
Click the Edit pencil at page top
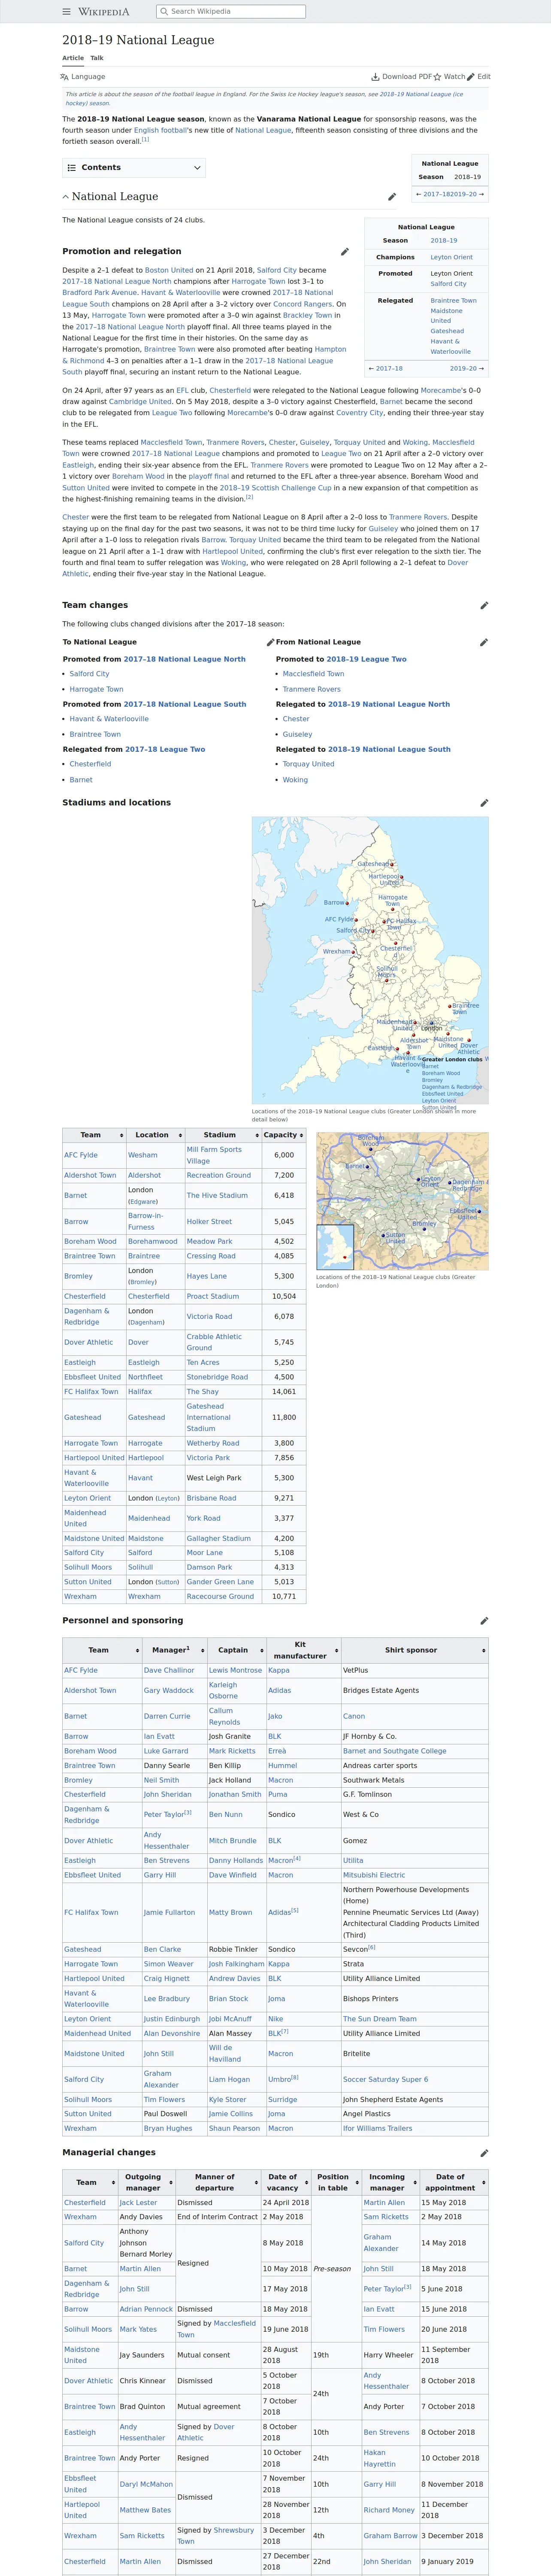(x=471, y=76)
